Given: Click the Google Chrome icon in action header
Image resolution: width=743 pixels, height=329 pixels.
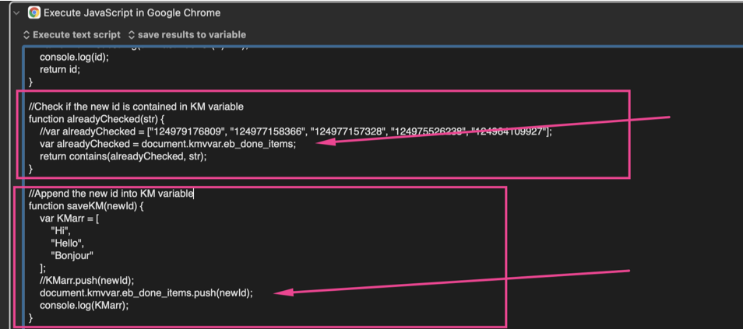Looking at the screenshot, I should tap(34, 12).
